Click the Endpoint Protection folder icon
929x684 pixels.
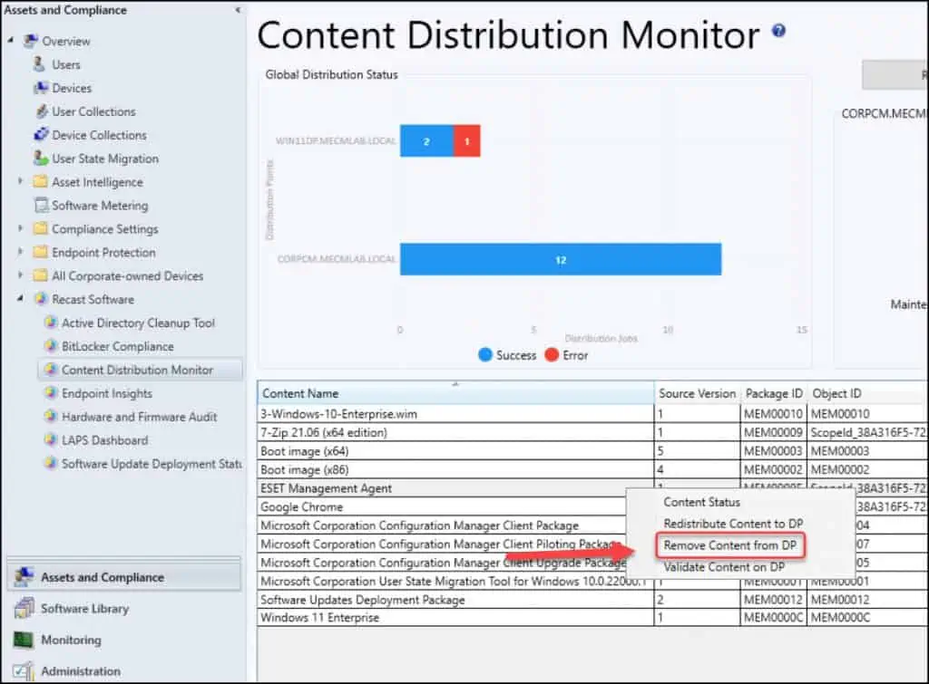coord(40,252)
